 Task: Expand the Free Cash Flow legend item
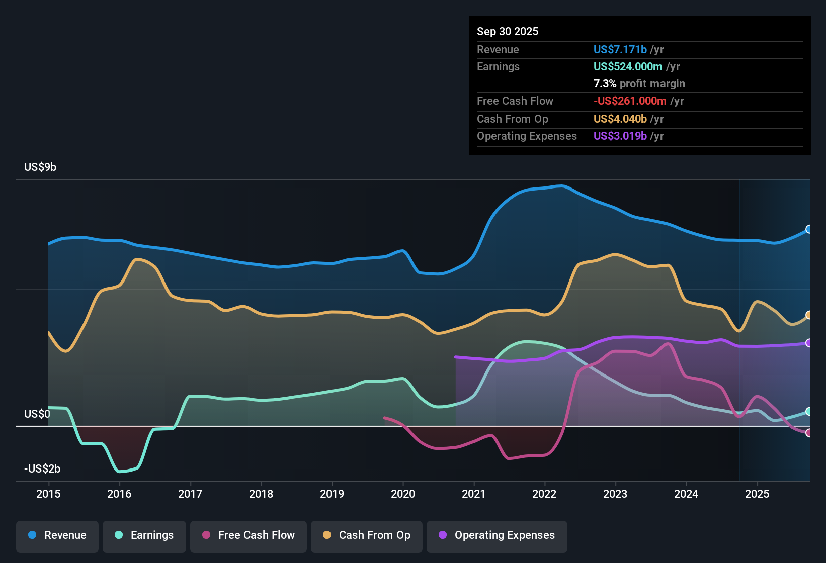tap(248, 535)
